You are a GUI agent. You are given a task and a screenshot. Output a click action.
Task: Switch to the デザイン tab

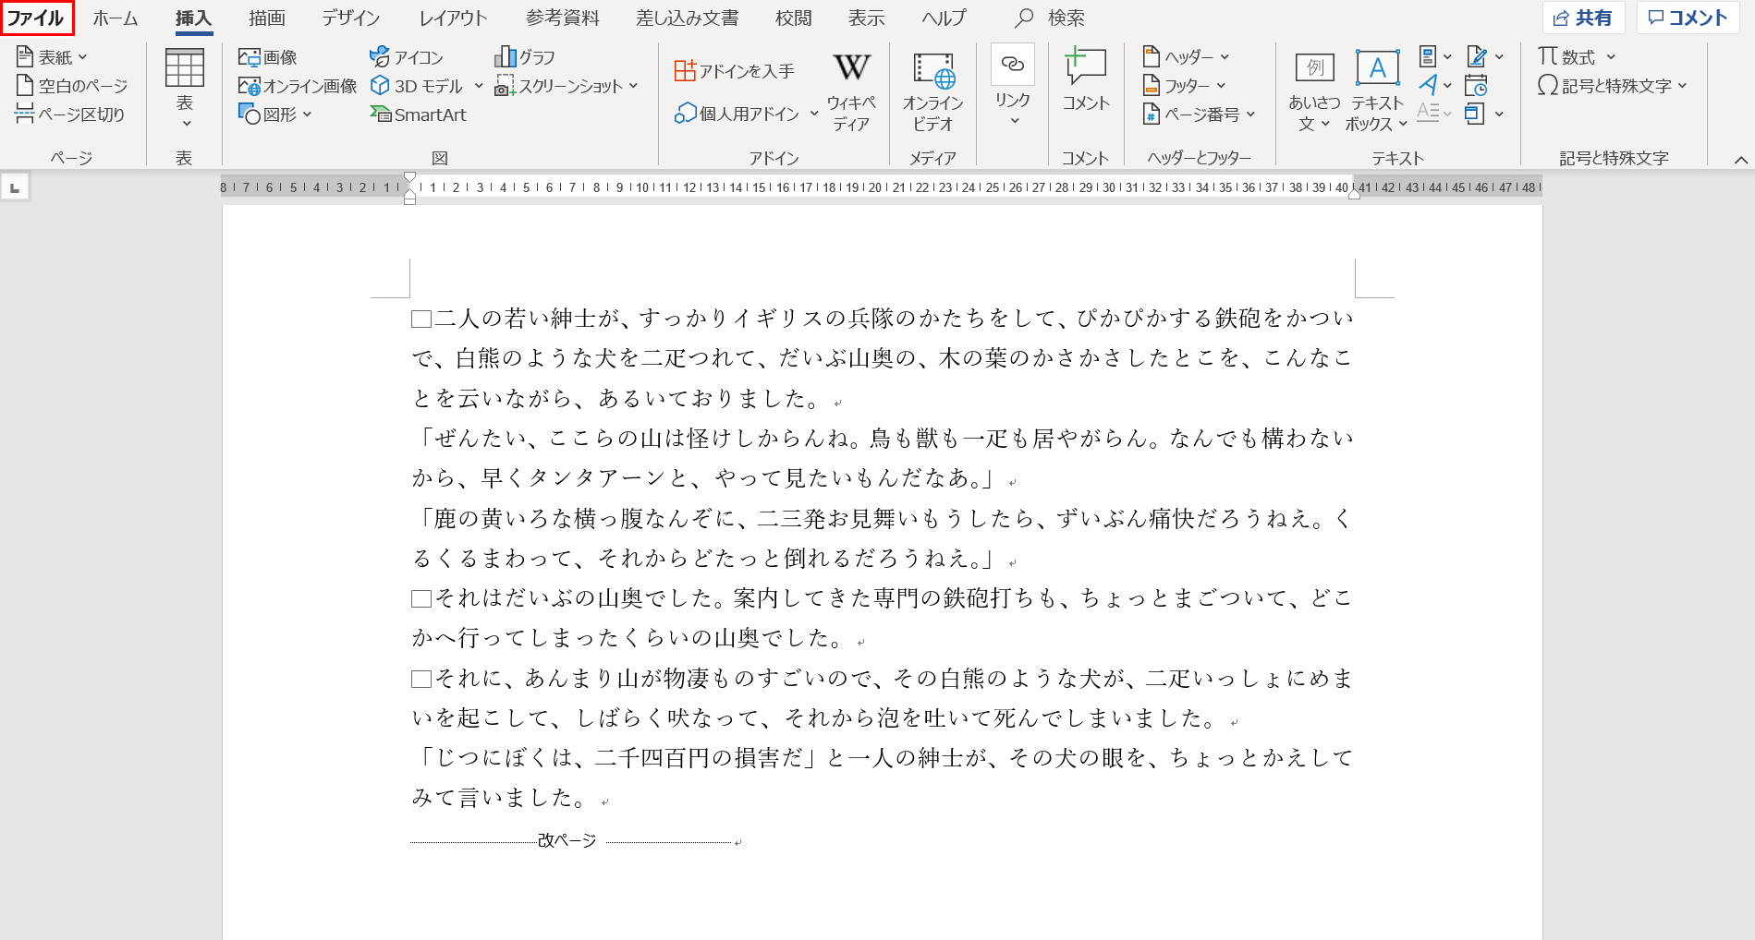click(351, 18)
